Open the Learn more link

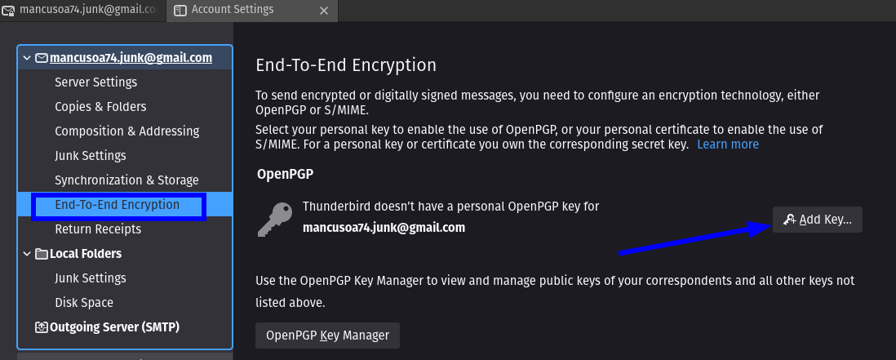[x=727, y=144]
